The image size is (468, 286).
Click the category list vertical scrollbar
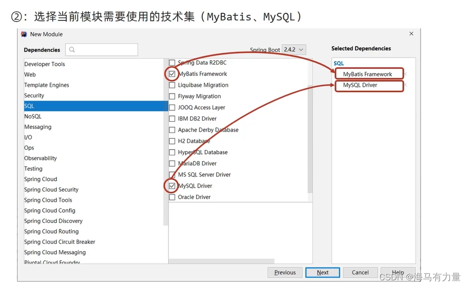point(166,142)
